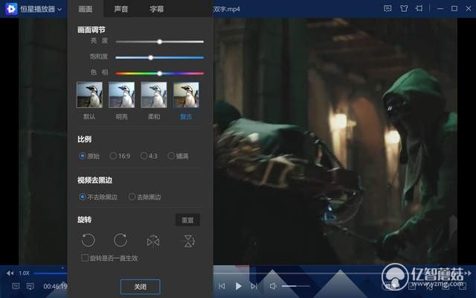
Task: Switch to the 画面 tab
Action: (86, 9)
